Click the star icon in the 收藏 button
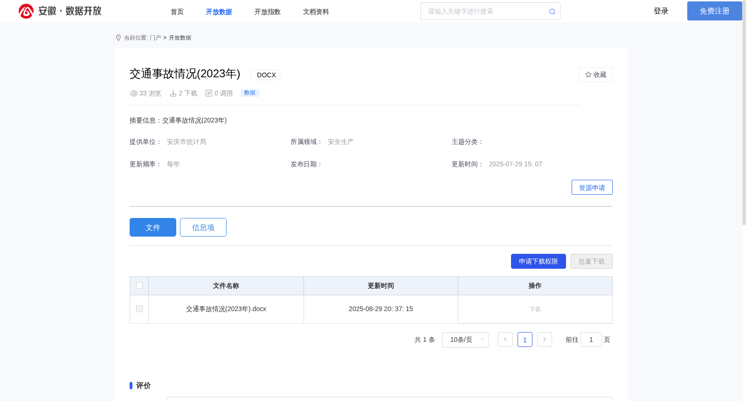The width and height of the screenshot is (746, 401). coord(588,75)
